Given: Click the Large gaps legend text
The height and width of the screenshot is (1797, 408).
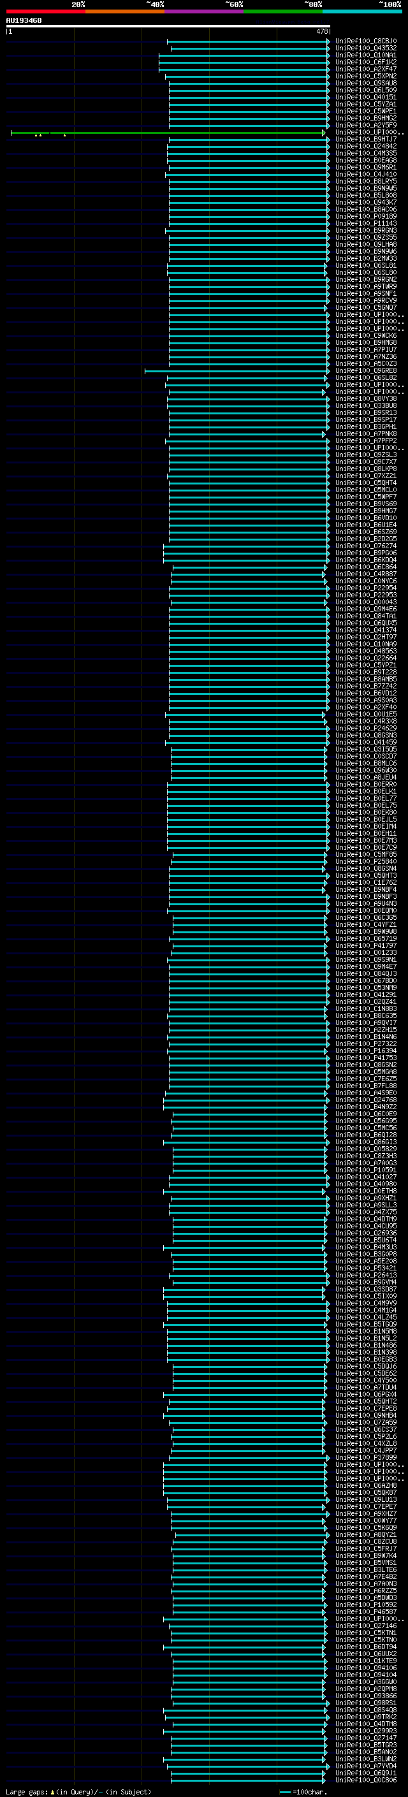Looking at the screenshot, I should (x=27, y=1791).
